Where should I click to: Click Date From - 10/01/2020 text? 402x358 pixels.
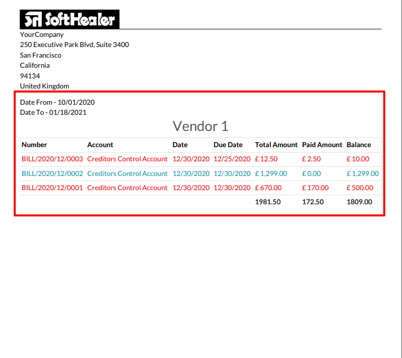57,103
